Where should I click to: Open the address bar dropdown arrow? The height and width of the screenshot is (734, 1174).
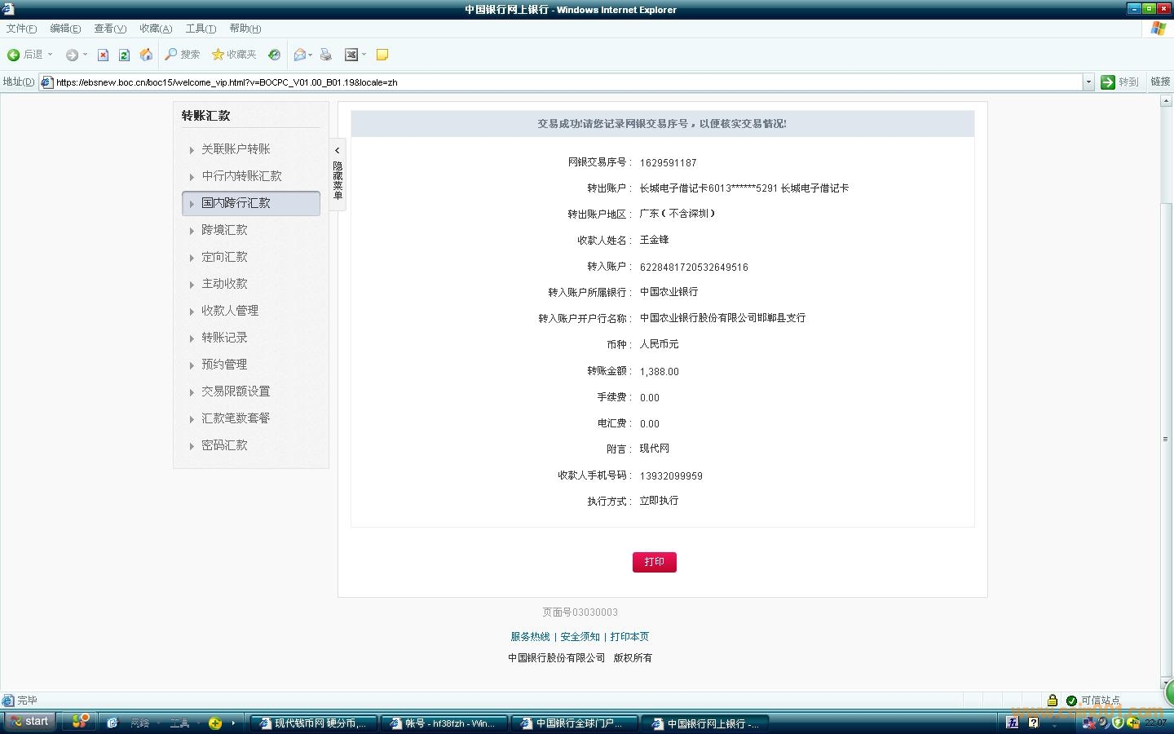click(1088, 82)
